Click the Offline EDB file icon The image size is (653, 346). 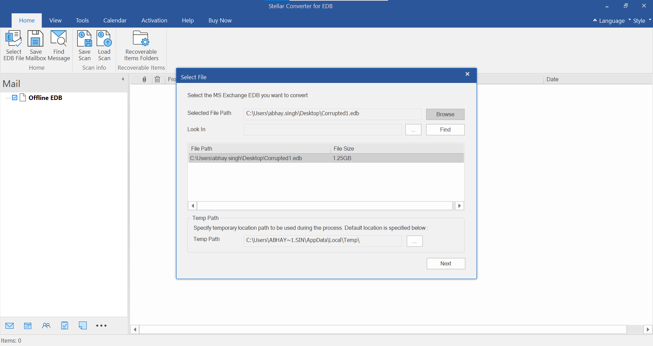(x=23, y=98)
